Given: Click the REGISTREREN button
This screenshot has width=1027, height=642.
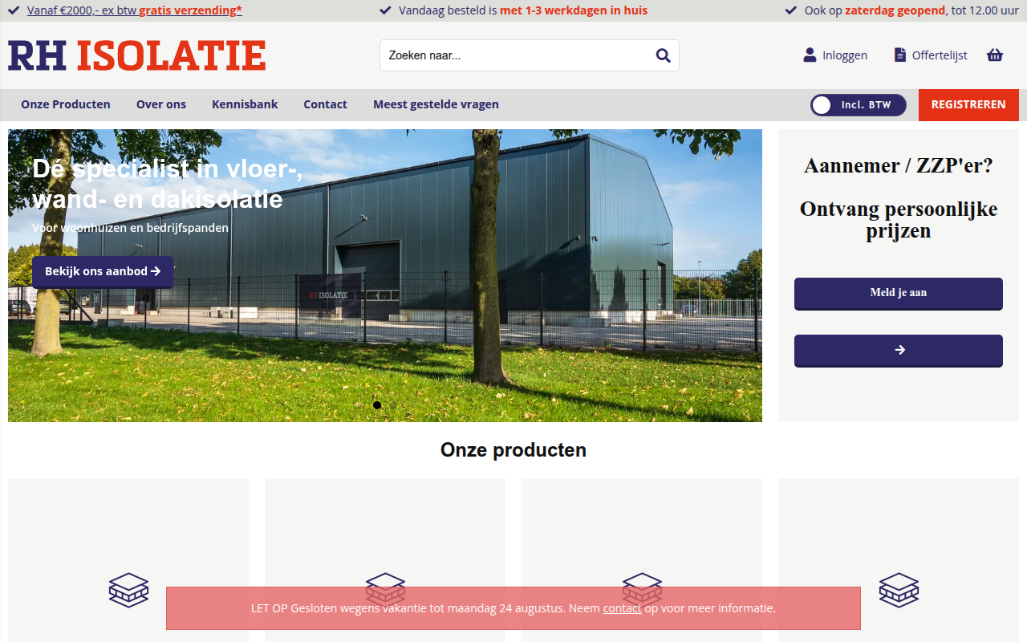Looking at the screenshot, I should coord(968,105).
